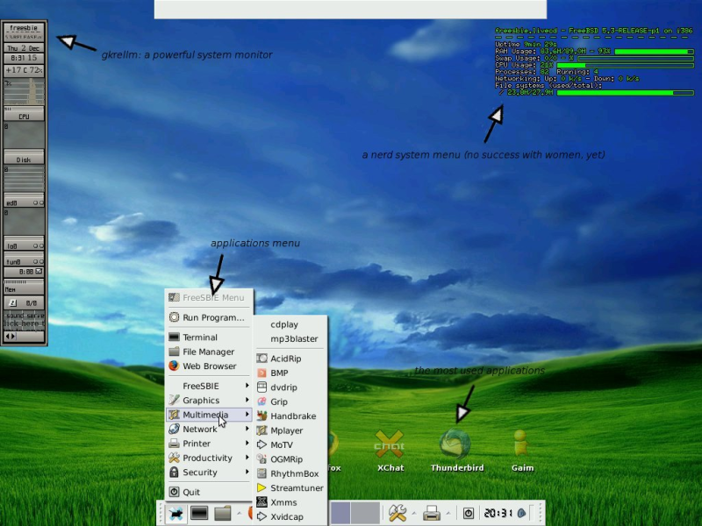Click the Disk panel label in gkrellm
Screen dimensions: 702x526
(x=25, y=160)
